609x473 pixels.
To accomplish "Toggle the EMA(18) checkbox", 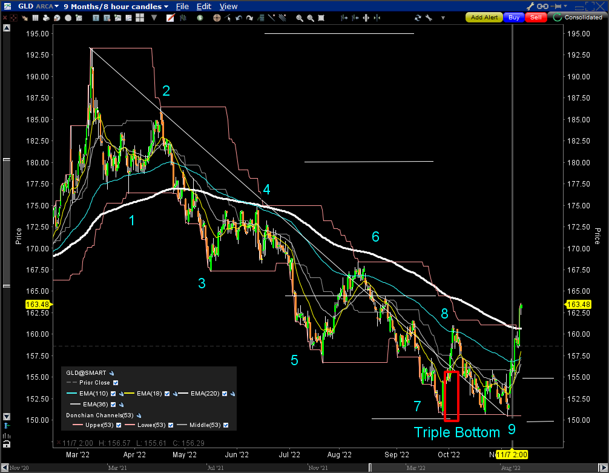I will [167, 394].
